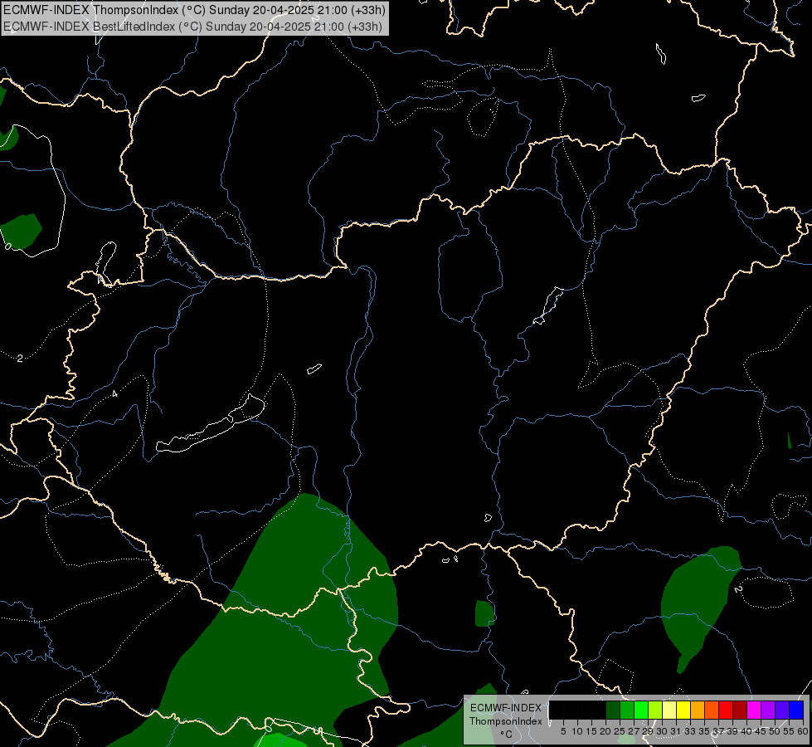Screen dimensions: 812x747
Task: Click the ECMWF-INDEX ThompsonIndex legend label
Action: [x=506, y=715]
